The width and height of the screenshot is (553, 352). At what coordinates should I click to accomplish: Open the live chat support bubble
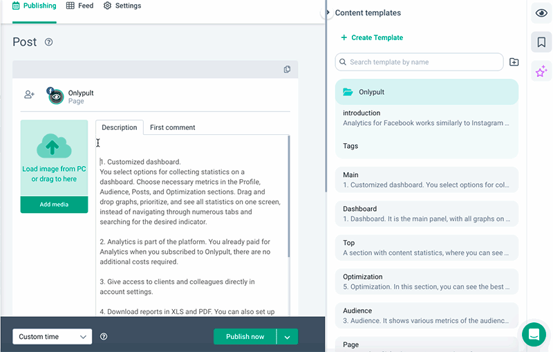tap(534, 335)
